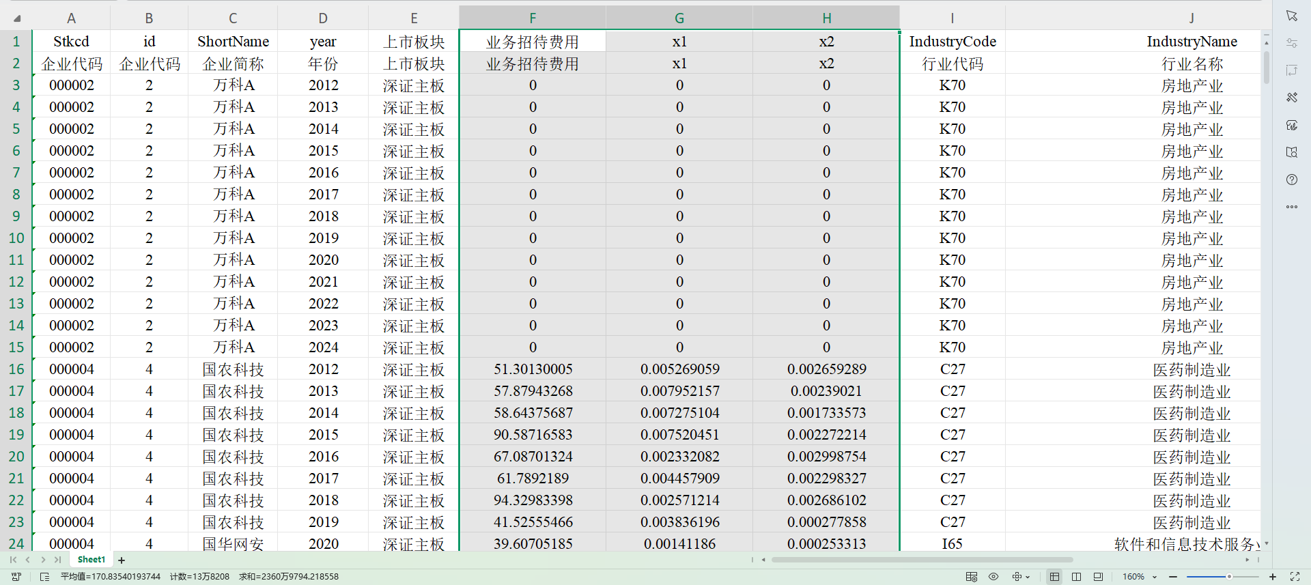Open the leaf-styled template panel icon

point(1291,125)
